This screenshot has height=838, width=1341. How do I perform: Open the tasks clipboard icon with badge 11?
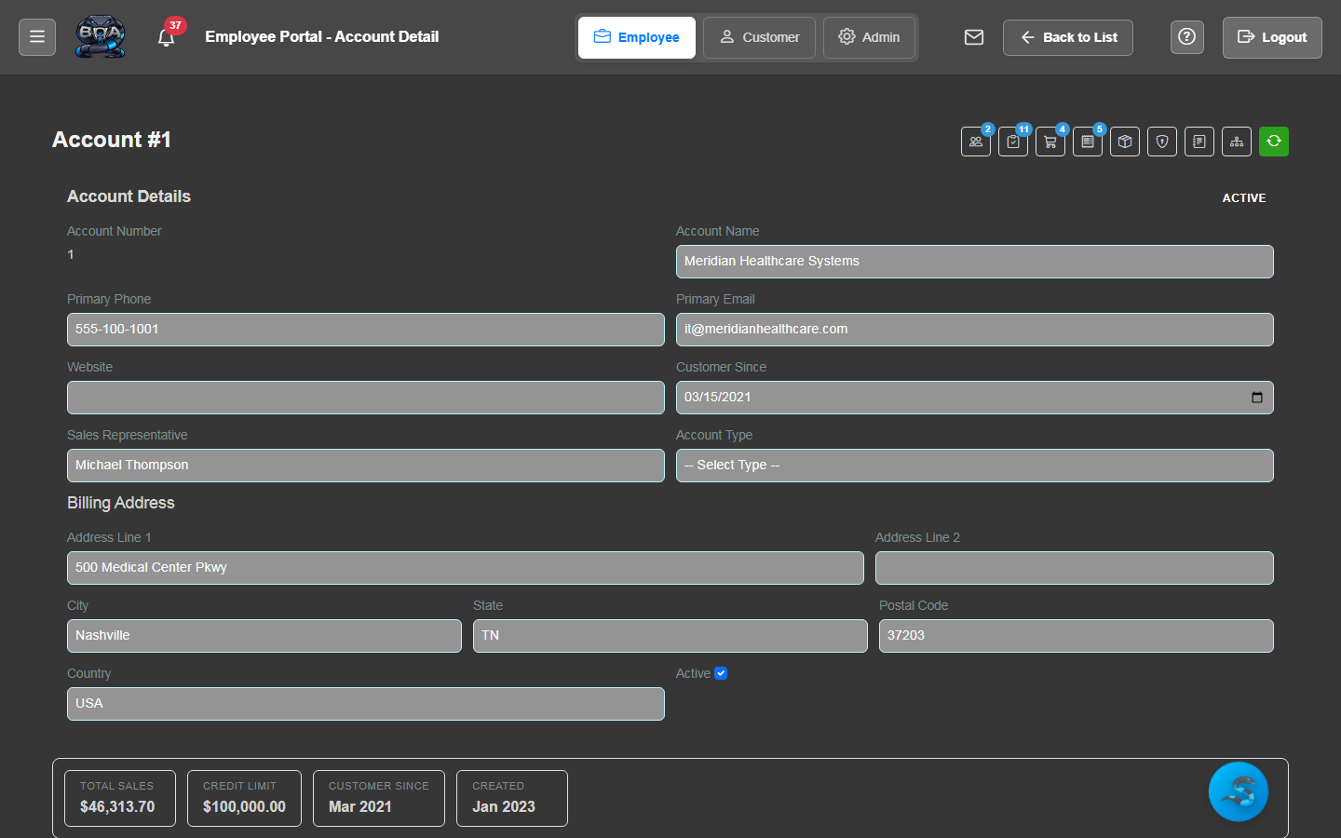1013,142
